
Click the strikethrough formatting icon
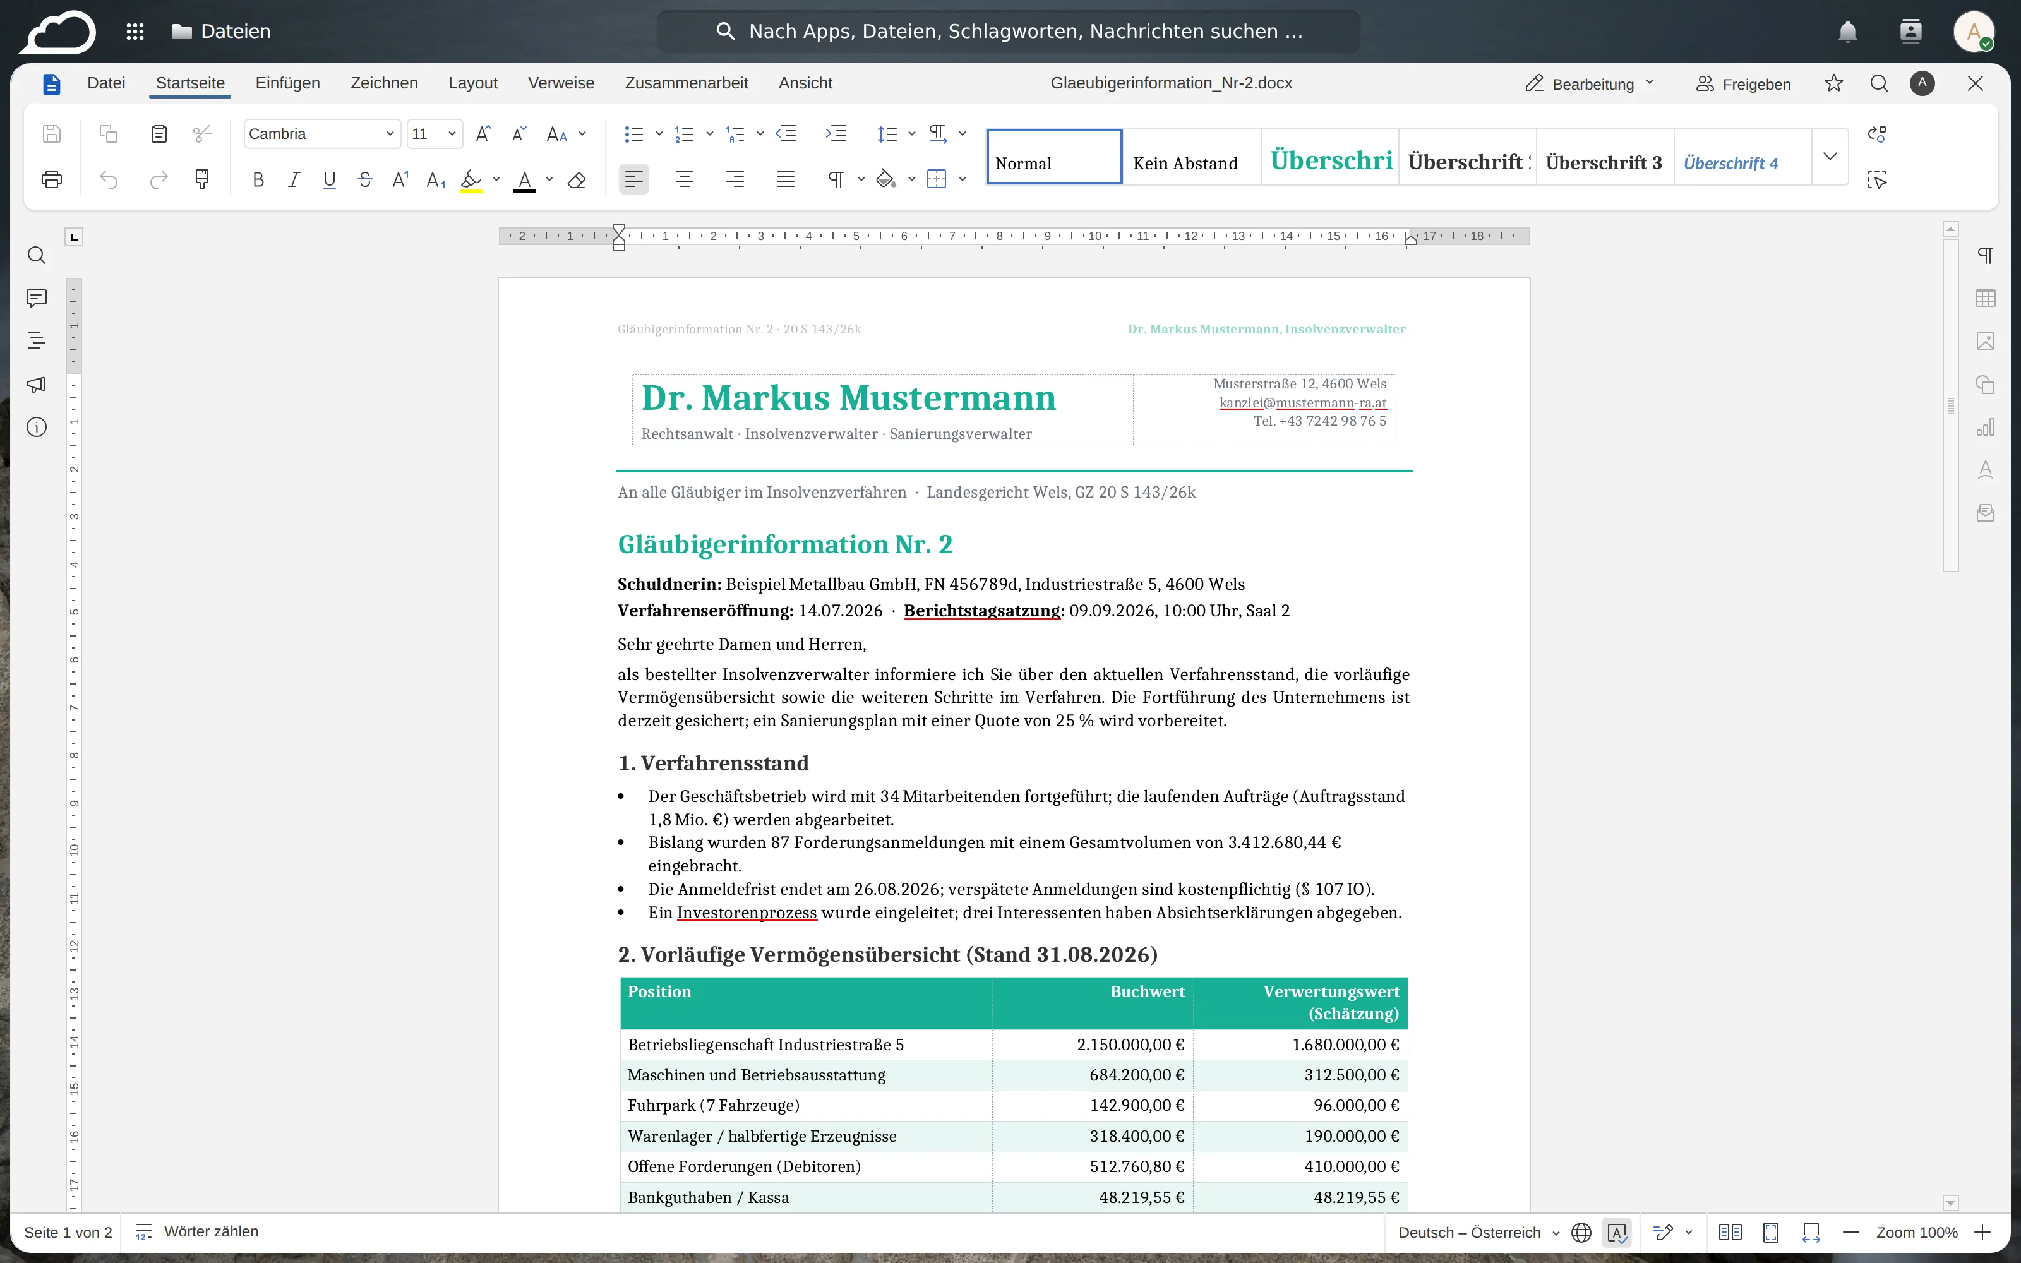pos(365,179)
